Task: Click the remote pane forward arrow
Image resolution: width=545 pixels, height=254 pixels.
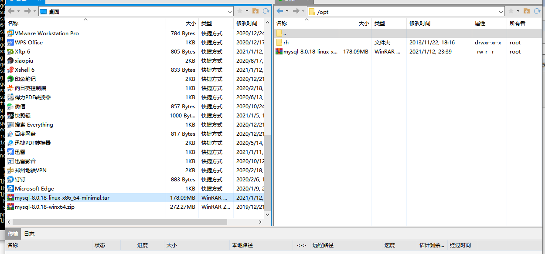Action: click(x=296, y=11)
